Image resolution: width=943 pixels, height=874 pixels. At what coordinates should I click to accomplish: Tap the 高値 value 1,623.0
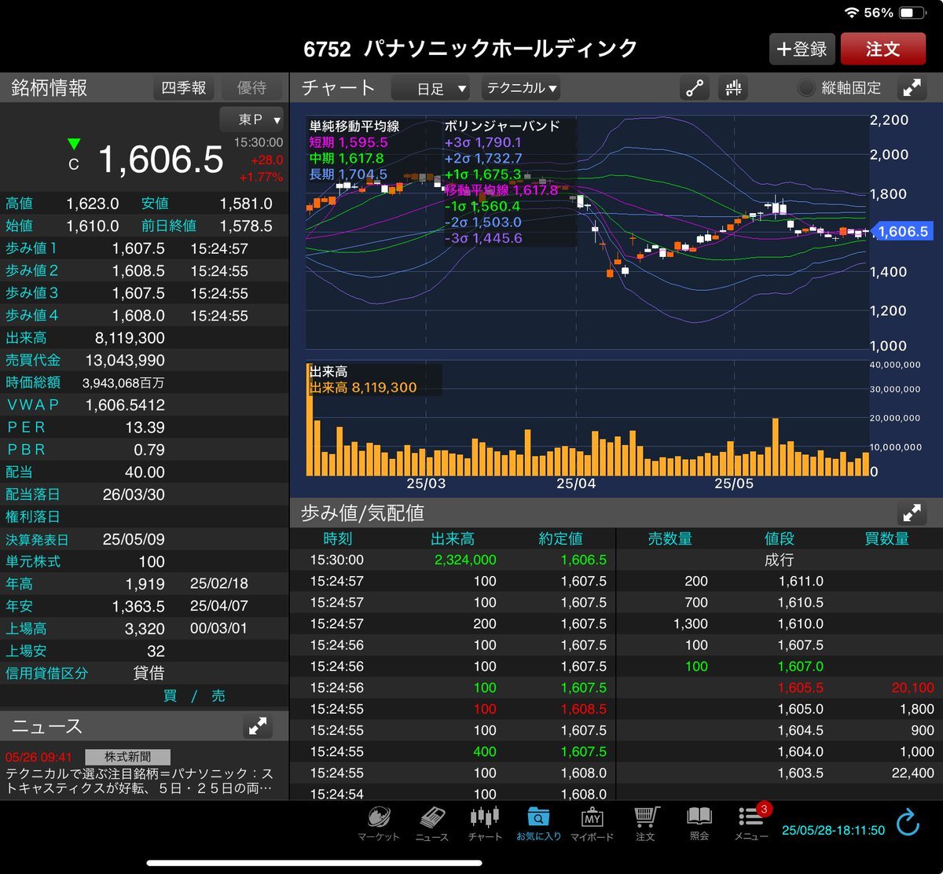pos(92,204)
